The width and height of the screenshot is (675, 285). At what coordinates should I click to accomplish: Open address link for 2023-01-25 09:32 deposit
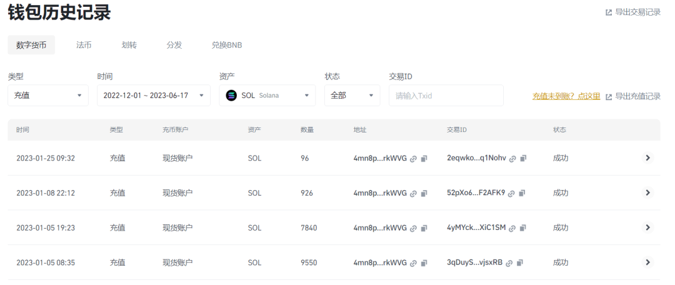tap(413, 158)
